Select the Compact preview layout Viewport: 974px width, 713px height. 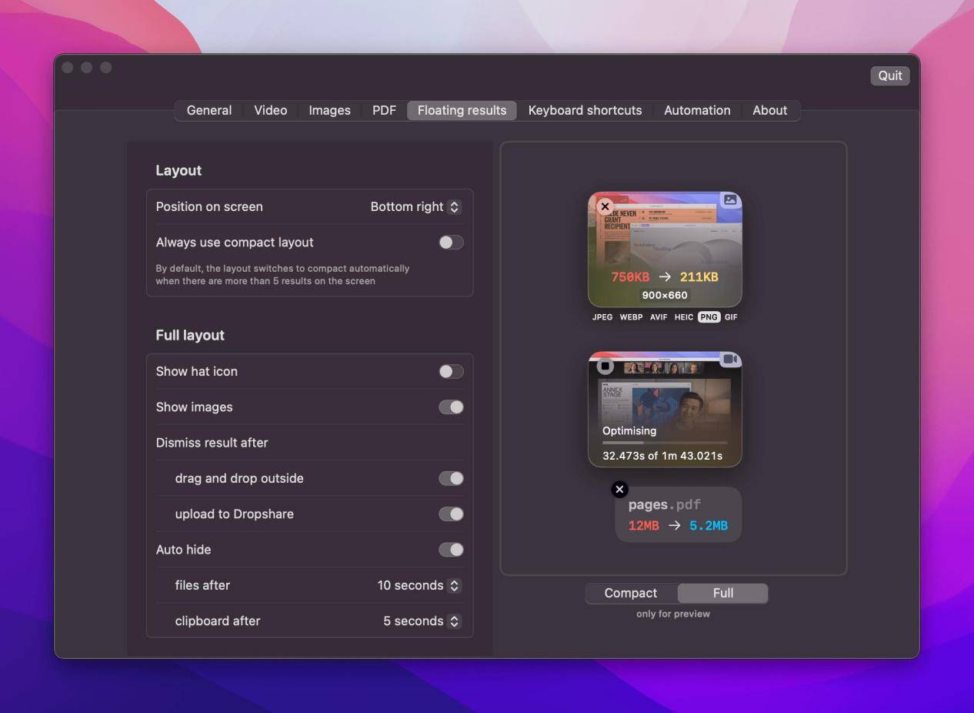(631, 594)
